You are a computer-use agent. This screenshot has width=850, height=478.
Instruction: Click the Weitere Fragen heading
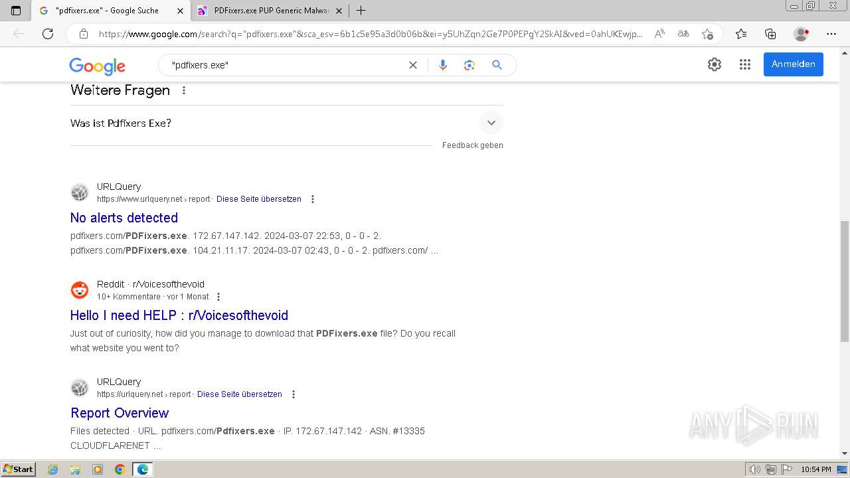tap(120, 90)
